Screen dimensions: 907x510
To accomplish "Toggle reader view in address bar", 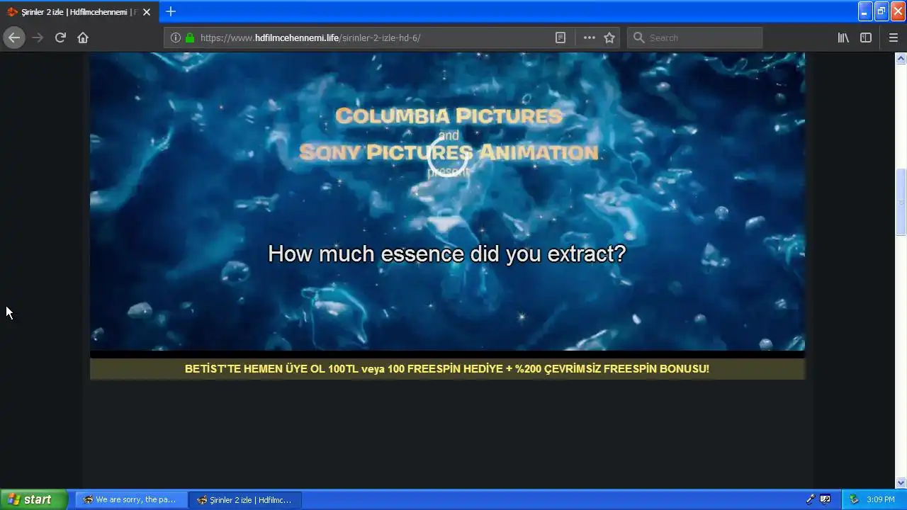I will click(x=560, y=38).
